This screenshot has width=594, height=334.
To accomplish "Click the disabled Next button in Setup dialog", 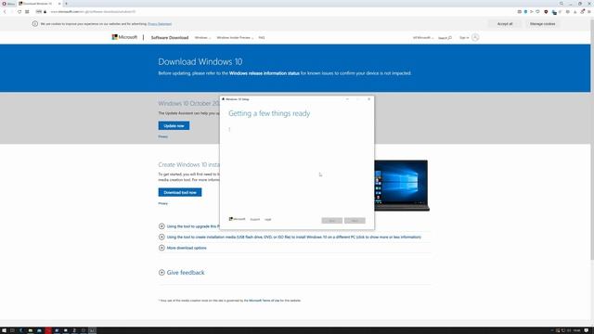I will click(x=355, y=221).
